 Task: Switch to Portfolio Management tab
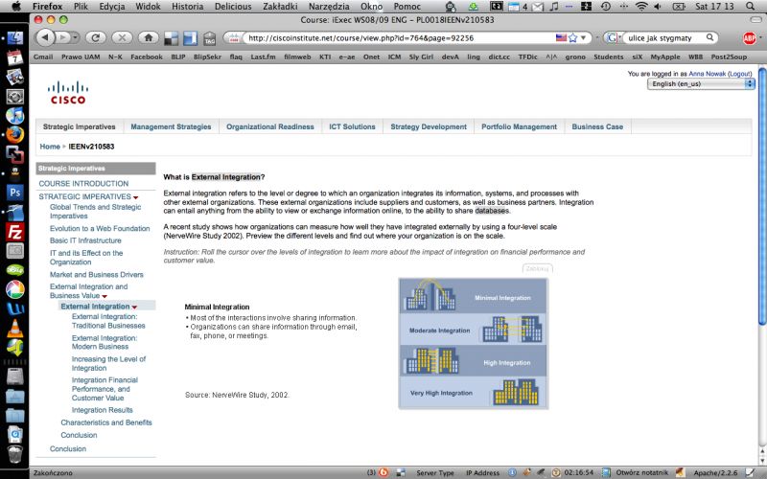pos(519,126)
